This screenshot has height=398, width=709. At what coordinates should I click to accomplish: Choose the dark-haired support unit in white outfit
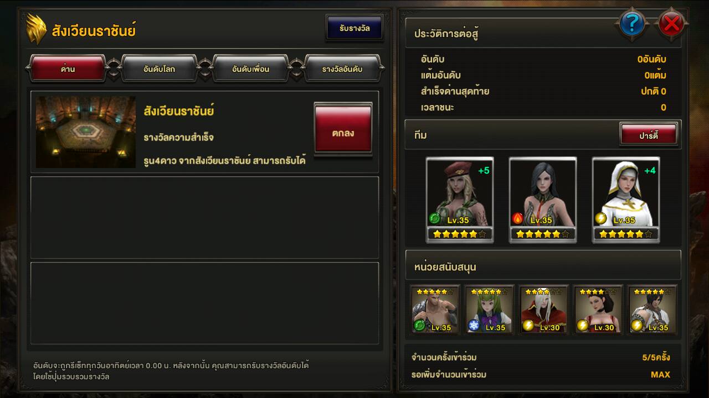pos(652,310)
